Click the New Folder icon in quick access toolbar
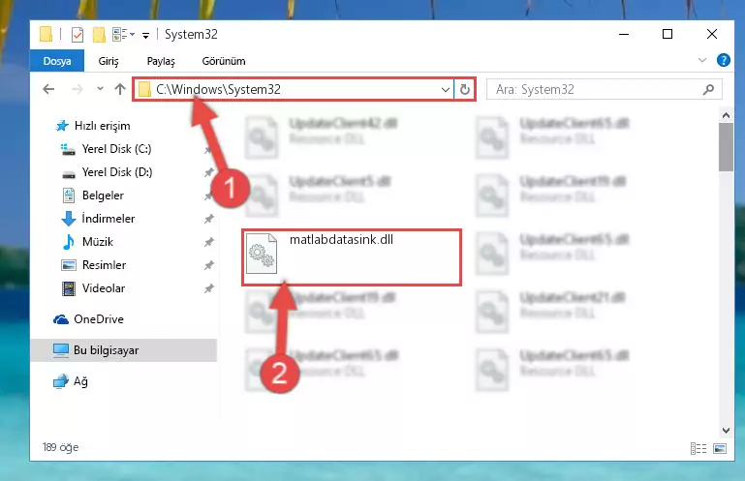Viewport: 745px width, 481px height. pos(99,35)
